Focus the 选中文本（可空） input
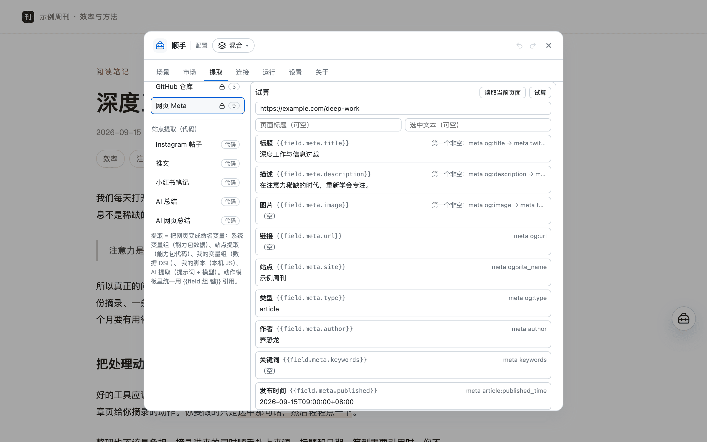This screenshot has width=707, height=442. [x=478, y=125]
